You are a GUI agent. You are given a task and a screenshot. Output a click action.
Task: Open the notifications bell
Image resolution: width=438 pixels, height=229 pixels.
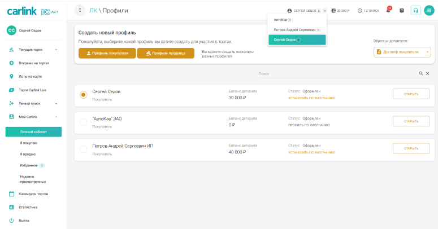click(388, 10)
